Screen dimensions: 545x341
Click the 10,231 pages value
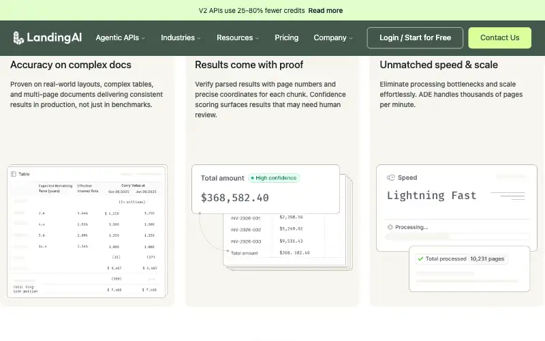[x=487, y=258]
